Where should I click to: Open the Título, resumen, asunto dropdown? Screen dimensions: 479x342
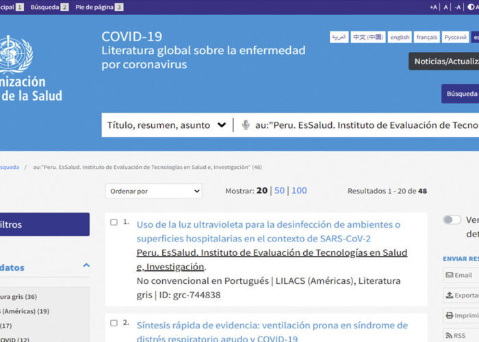pos(166,125)
